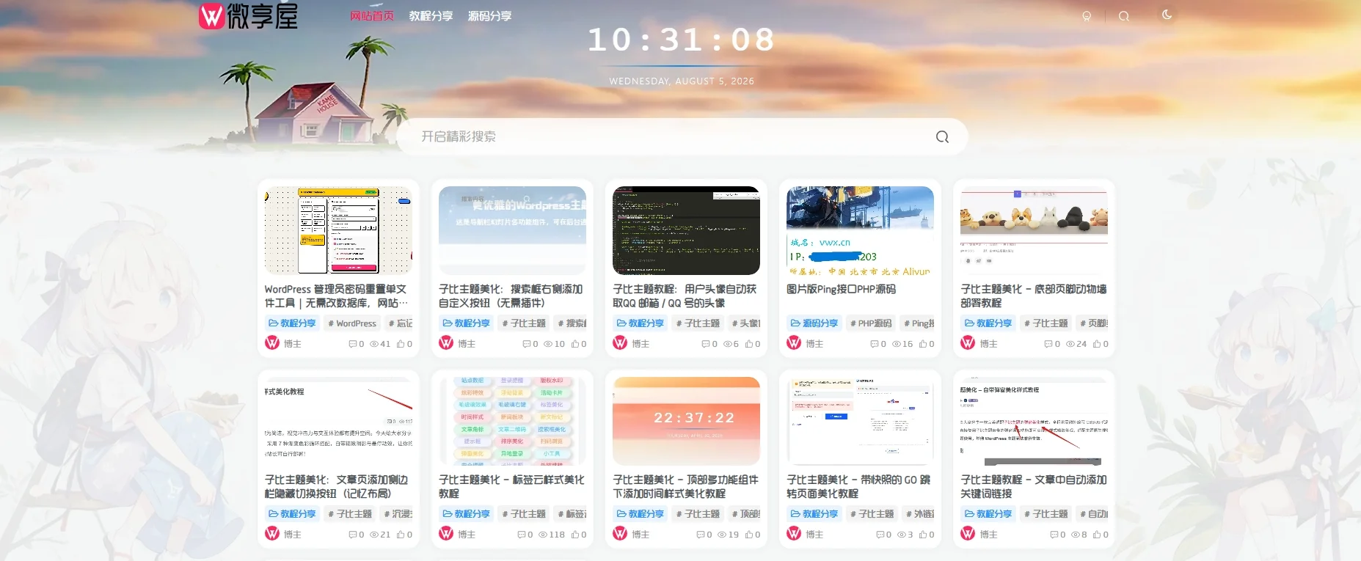Click the user account icon in the header
Screen dimensions: 1361x561
point(1087,16)
